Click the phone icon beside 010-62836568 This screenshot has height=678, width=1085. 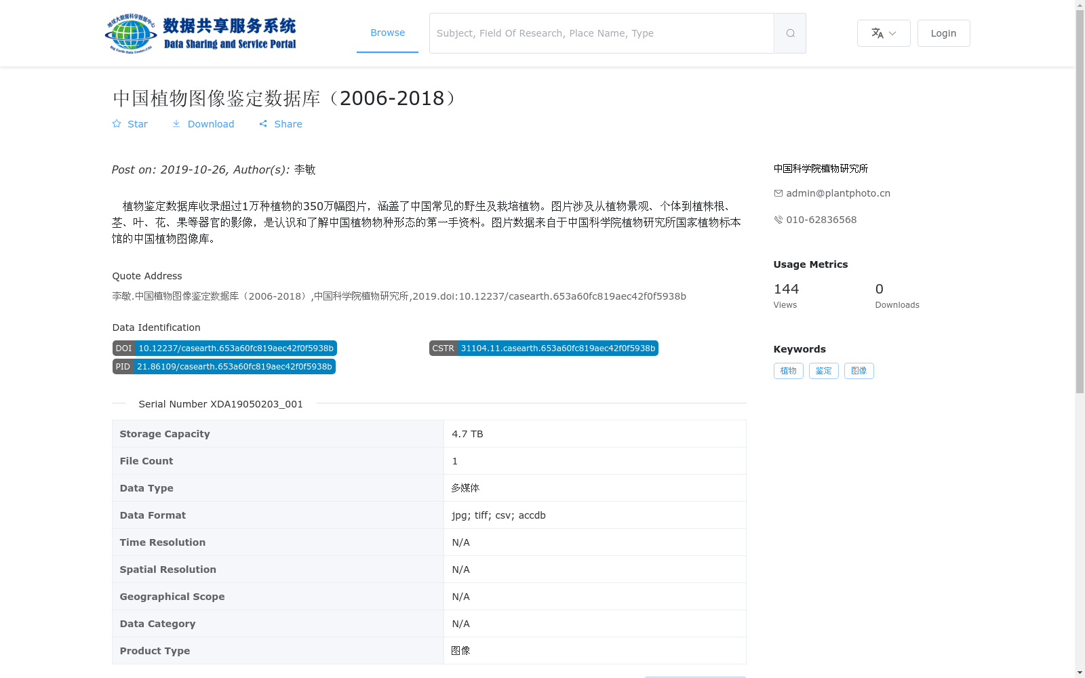pyautogui.click(x=778, y=220)
